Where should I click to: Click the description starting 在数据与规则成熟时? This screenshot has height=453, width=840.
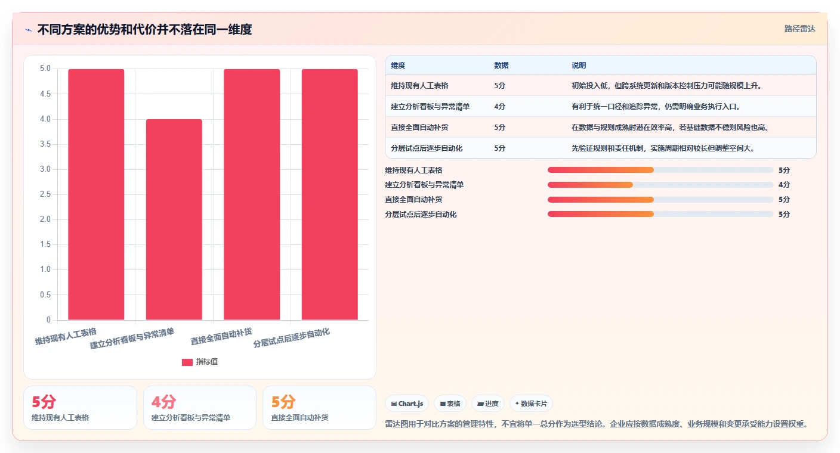click(x=670, y=128)
